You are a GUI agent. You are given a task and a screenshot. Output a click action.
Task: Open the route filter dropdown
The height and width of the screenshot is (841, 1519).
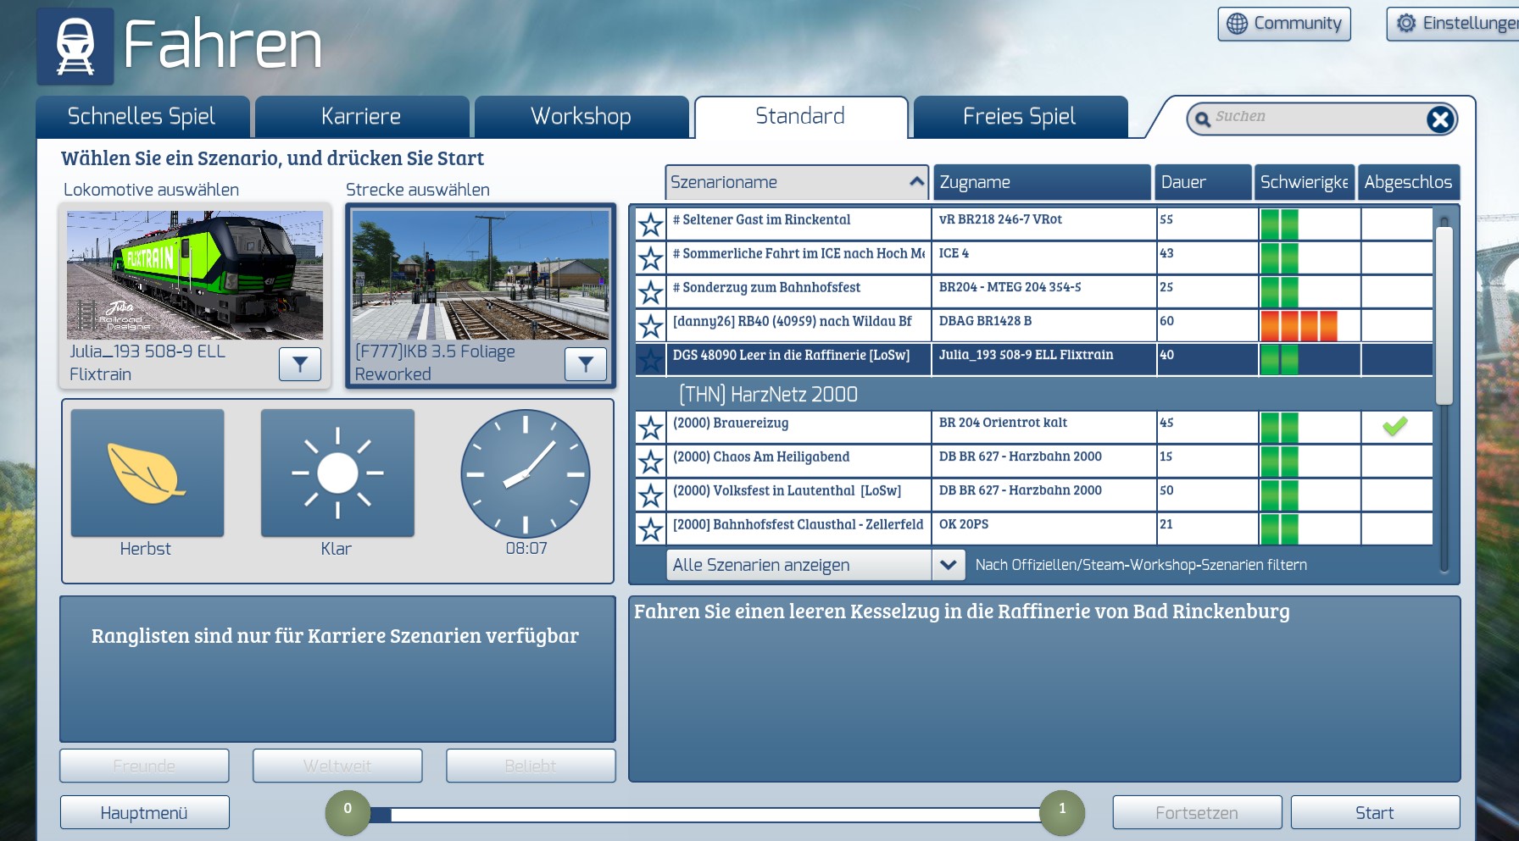pos(586,364)
